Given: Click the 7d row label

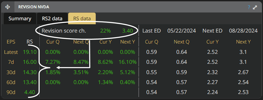Looking at the screenshot, I should (11, 62).
